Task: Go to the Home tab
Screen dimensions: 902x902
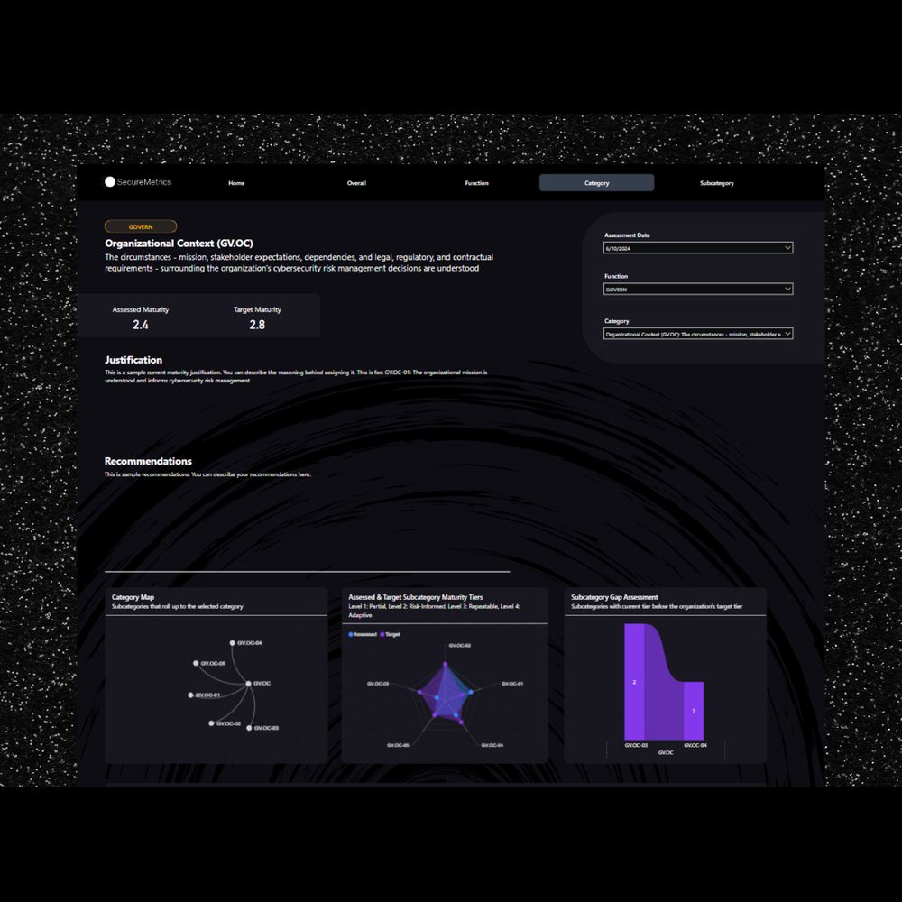Action: pyautogui.click(x=236, y=183)
